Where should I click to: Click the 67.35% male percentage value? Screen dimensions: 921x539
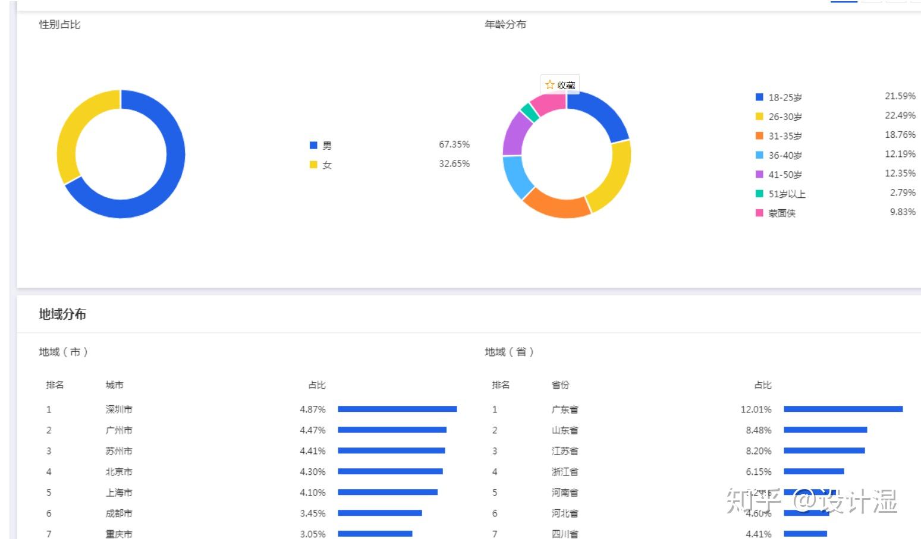[x=454, y=144]
